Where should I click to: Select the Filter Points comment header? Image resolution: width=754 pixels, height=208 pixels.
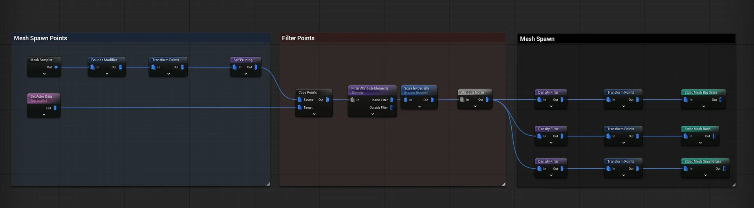point(298,38)
